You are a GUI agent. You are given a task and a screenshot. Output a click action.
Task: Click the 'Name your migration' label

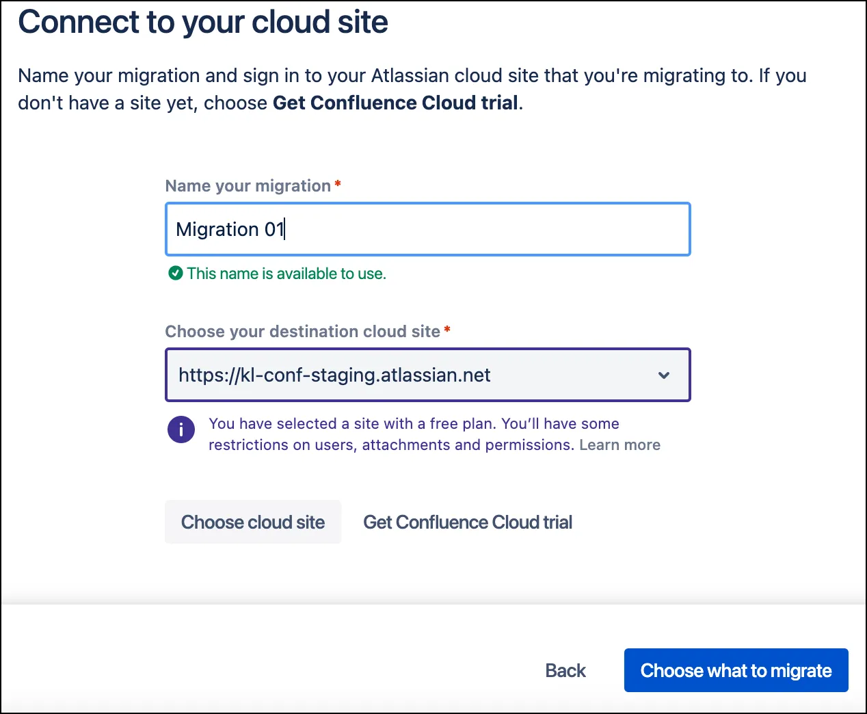pos(248,186)
